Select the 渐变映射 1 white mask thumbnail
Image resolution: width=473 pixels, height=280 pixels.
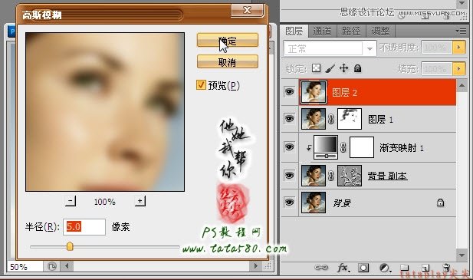362,147
